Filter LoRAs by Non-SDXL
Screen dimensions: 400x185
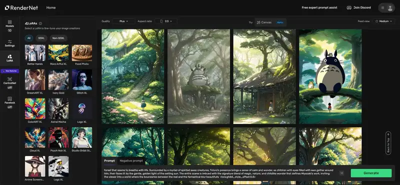click(58, 38)
